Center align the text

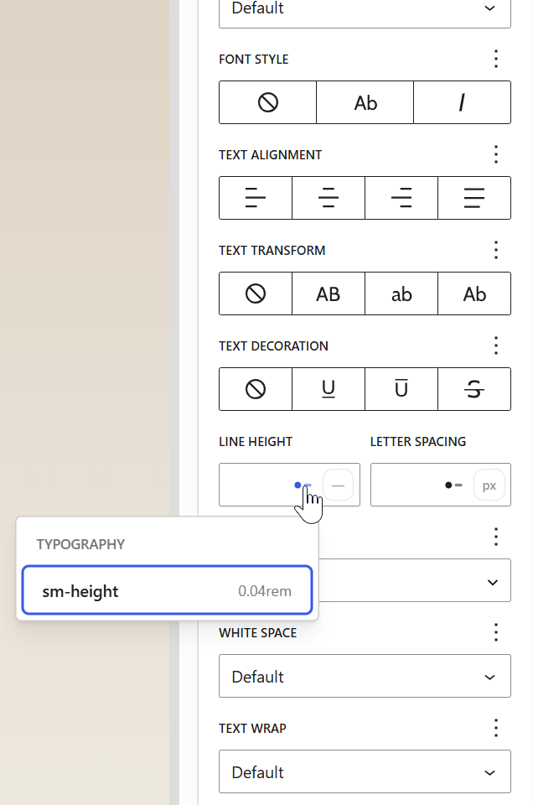pyautogui.click(x=329, y=198)
